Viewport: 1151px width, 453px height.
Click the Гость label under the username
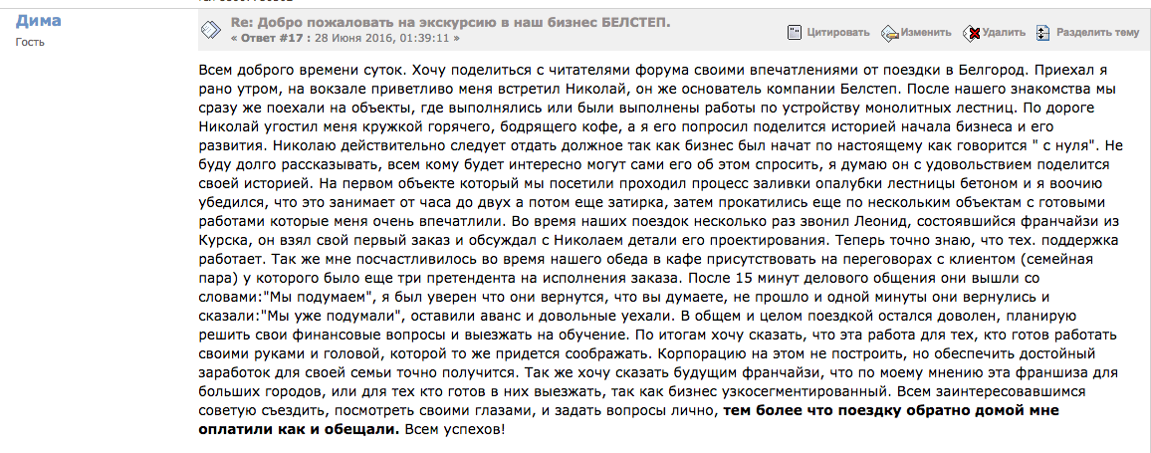coord(30,42)
